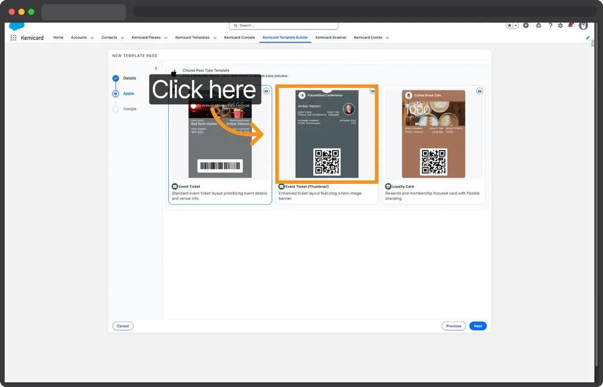Click the Apple logo icon
Image resolution: width=603 pixels, height=387 pixels.
click(x=174, y=73)
